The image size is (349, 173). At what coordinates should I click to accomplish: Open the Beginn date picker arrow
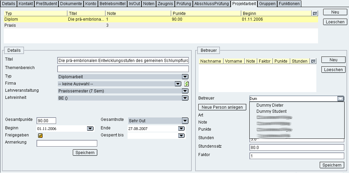(90, 129)
